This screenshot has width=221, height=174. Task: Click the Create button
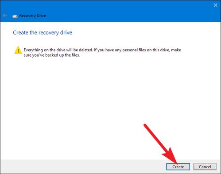pos(178,166)
